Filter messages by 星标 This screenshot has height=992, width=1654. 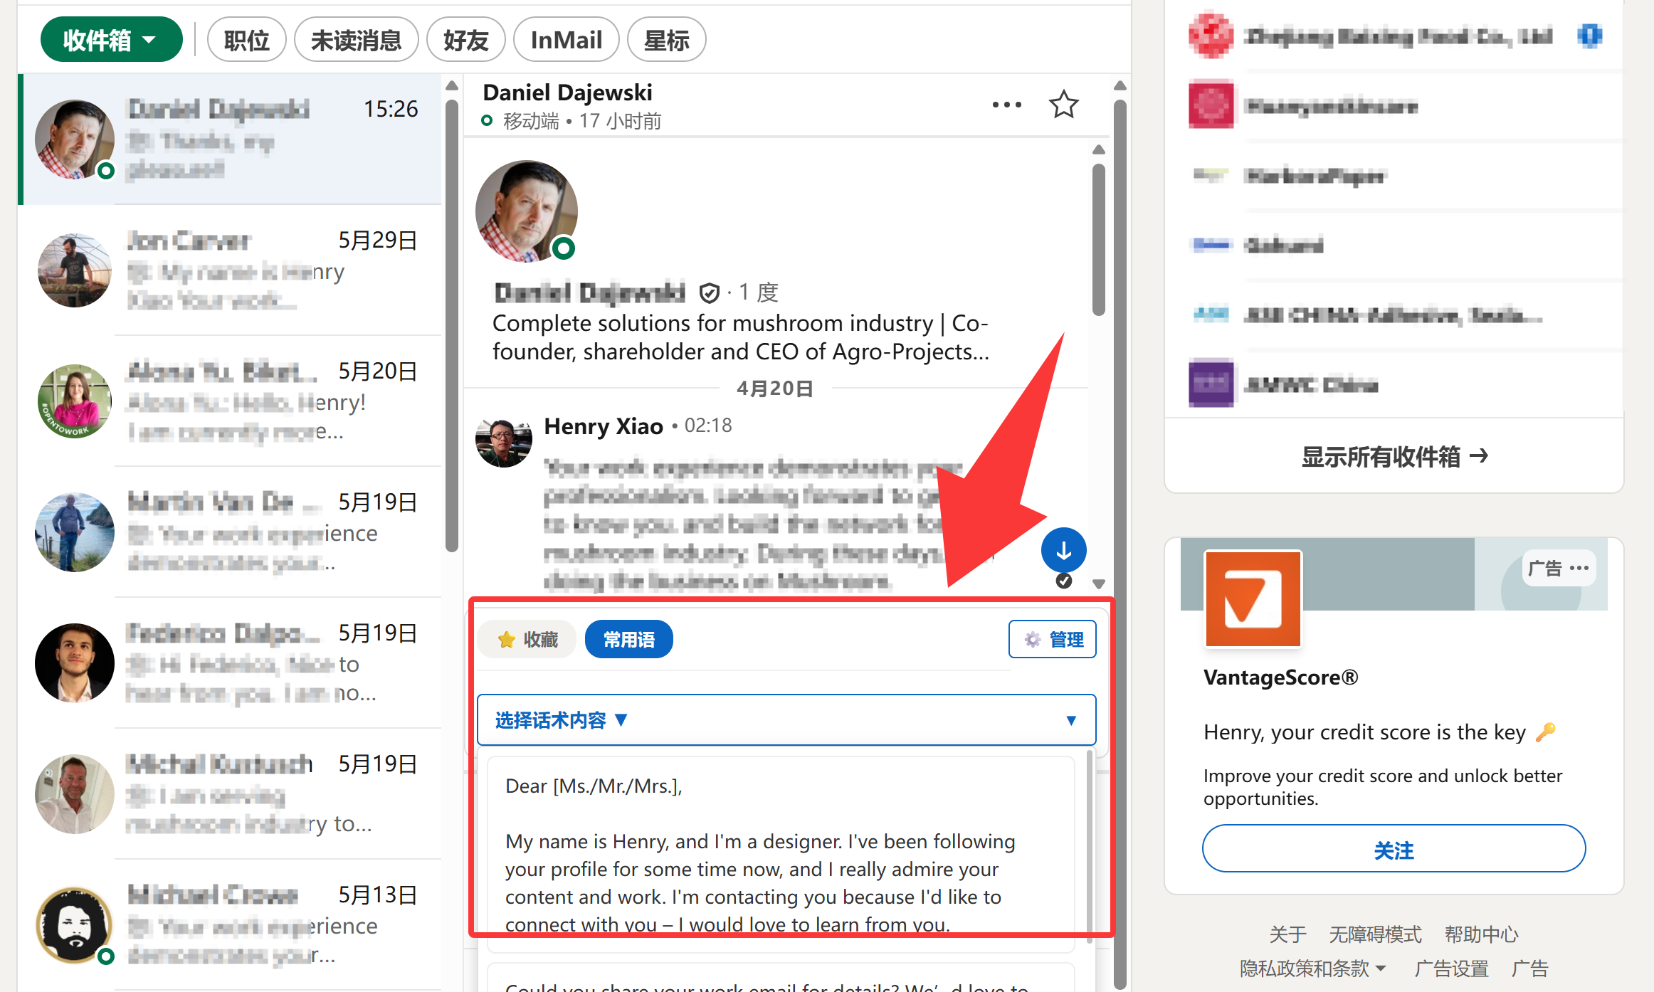tap(666, 40)
